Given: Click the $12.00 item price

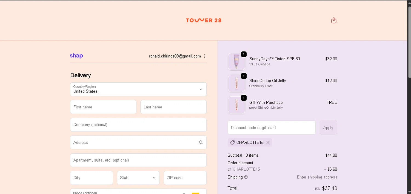Looking at the screenshot, I should click(331, 81).
